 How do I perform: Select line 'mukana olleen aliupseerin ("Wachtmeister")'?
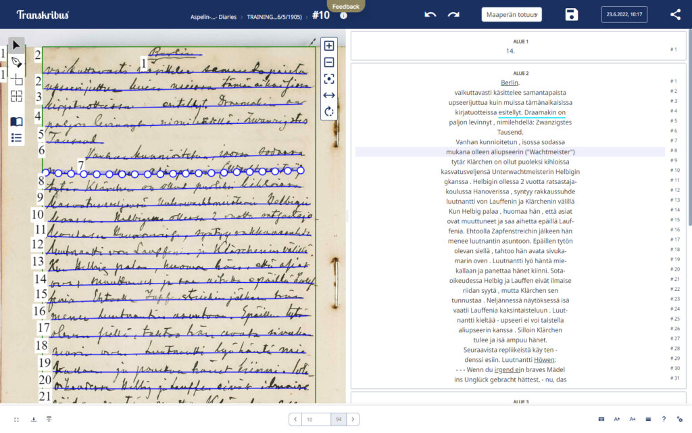(x=510, y=152)
